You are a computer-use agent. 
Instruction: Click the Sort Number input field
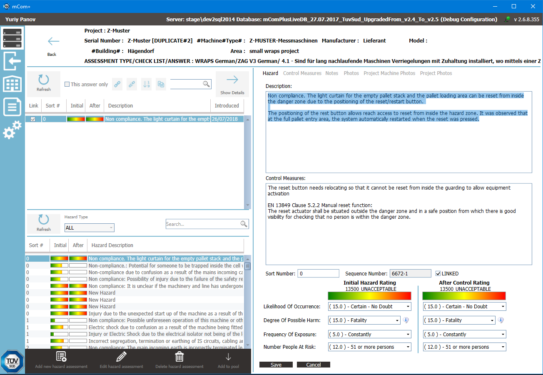pyautogui.click(x=319, y=274)
